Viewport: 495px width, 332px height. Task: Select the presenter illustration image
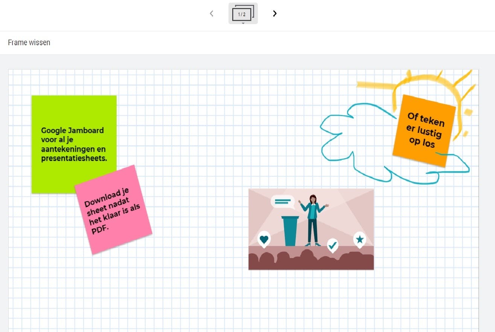311,229
